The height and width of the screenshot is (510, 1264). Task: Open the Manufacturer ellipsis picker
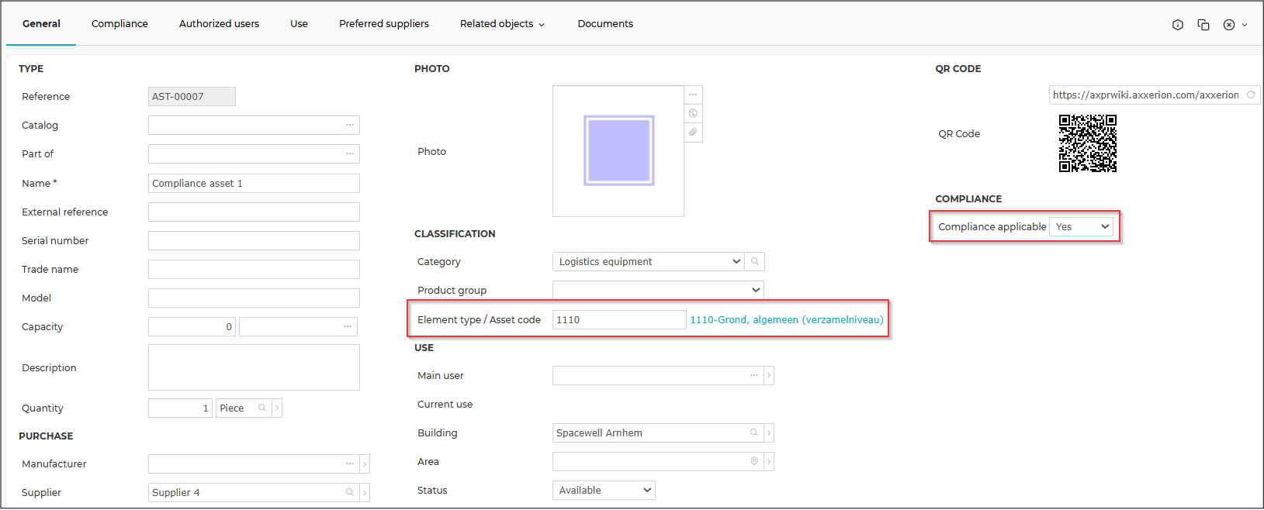[x=350, y=463]
